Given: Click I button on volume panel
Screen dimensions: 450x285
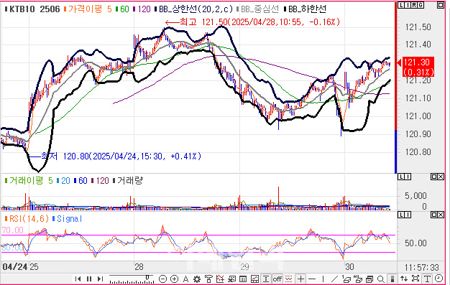Looking at the screenshot, I should coord(408,177).
